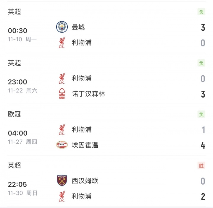Click the 英超 label above the 00:30 match

[x=14, y=12]
